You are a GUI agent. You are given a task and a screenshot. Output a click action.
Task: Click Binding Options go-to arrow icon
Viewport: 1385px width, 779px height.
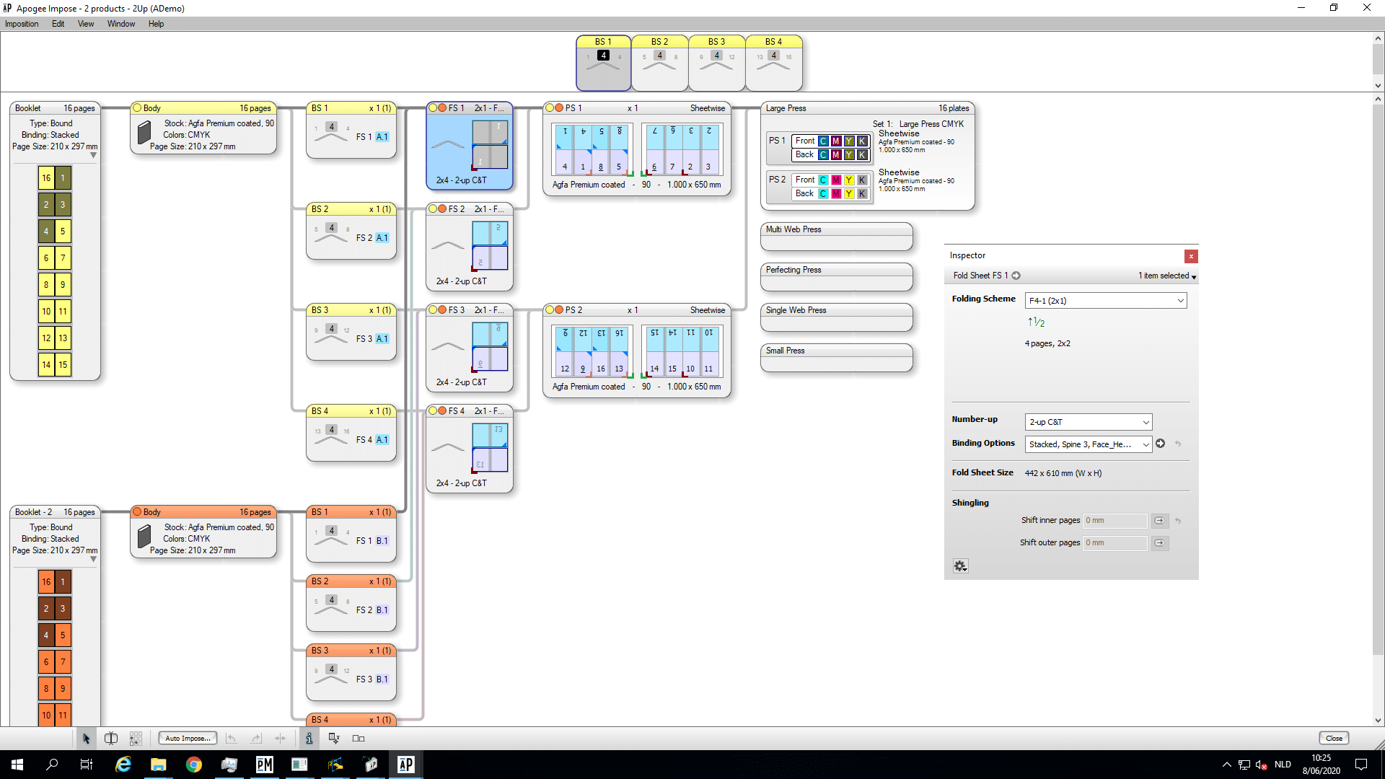point(1160,444)
